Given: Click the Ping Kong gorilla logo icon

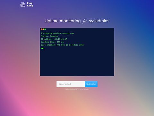Looking at the screenshot, I should tap(23, 5).
